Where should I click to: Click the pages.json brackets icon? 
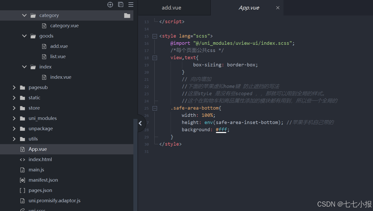[x=22, y=190]
